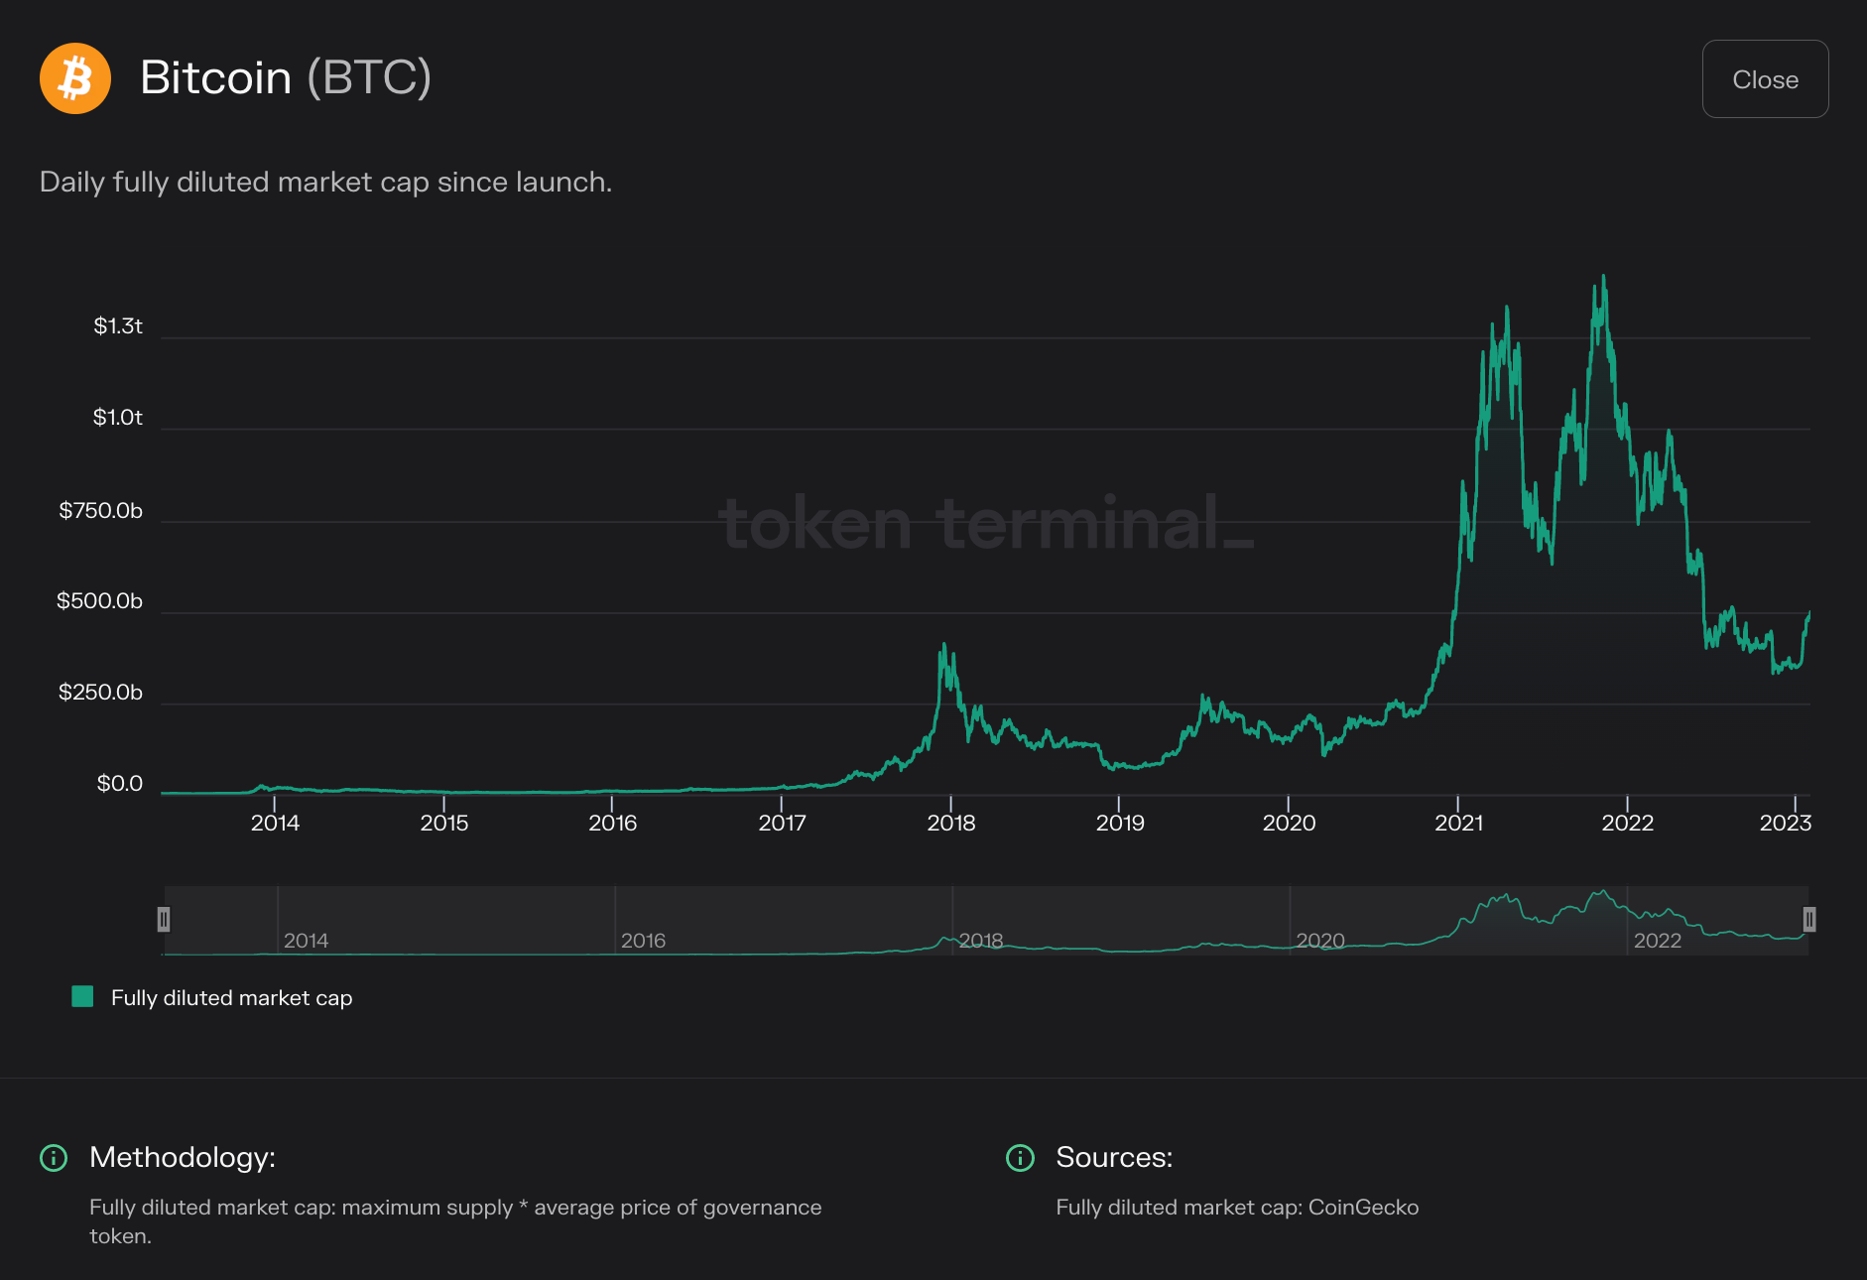This screenshot has height=1280, width=1867.
Task: Click the right minimap range grip
Action: coord(1810,921)
